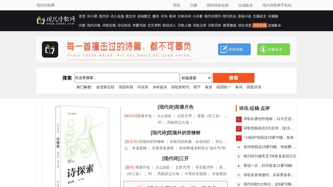The width and height of the screenshot is (333, 187).
Task: Open headline [现代诗]三开
Action: click(x=176, y=158)
